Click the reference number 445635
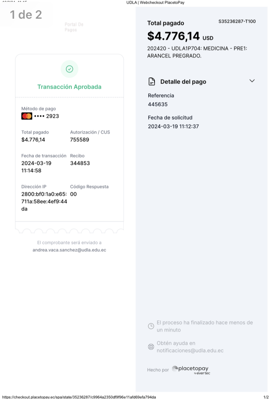279x402 pixels. click(158, 104)
